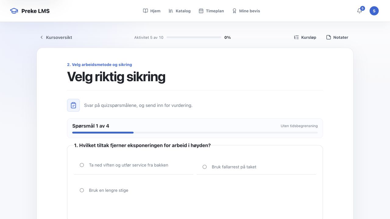The width and height of the screenshot is (390, 219).
Task: Click the Preke LMS brand name
Action: pos(35,11)
